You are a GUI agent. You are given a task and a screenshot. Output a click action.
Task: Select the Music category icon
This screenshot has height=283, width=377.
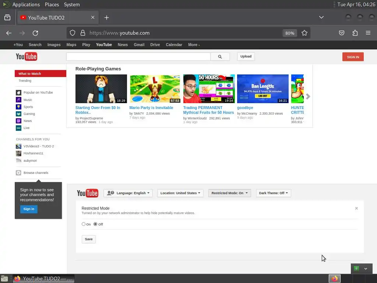[18, 99]
